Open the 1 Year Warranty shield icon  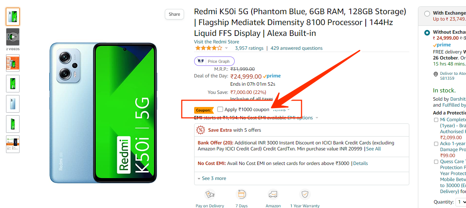click(x=305, y=195)
